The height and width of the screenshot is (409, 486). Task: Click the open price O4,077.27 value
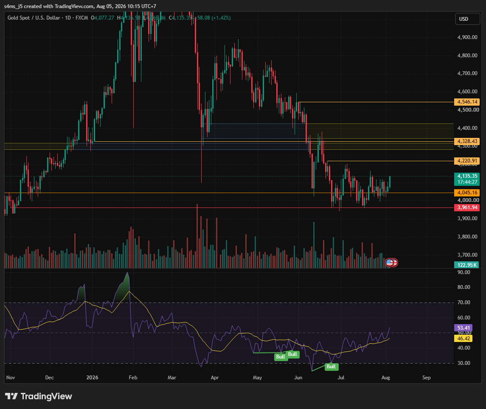[x=103, y=18]
